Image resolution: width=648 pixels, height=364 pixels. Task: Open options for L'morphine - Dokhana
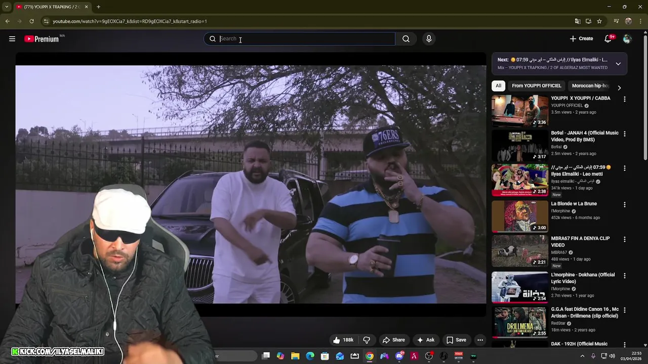[x=625, y=276]
